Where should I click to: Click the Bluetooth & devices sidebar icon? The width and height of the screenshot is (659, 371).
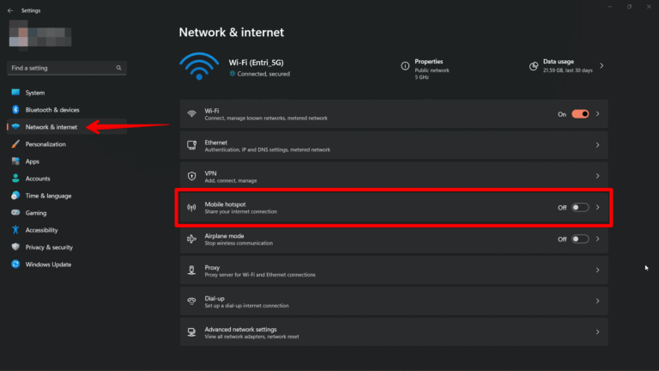tap(15, 110)
